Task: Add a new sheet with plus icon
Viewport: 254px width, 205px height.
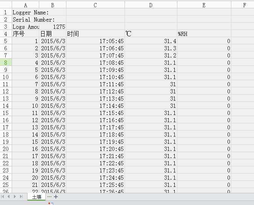Action: 56,197
